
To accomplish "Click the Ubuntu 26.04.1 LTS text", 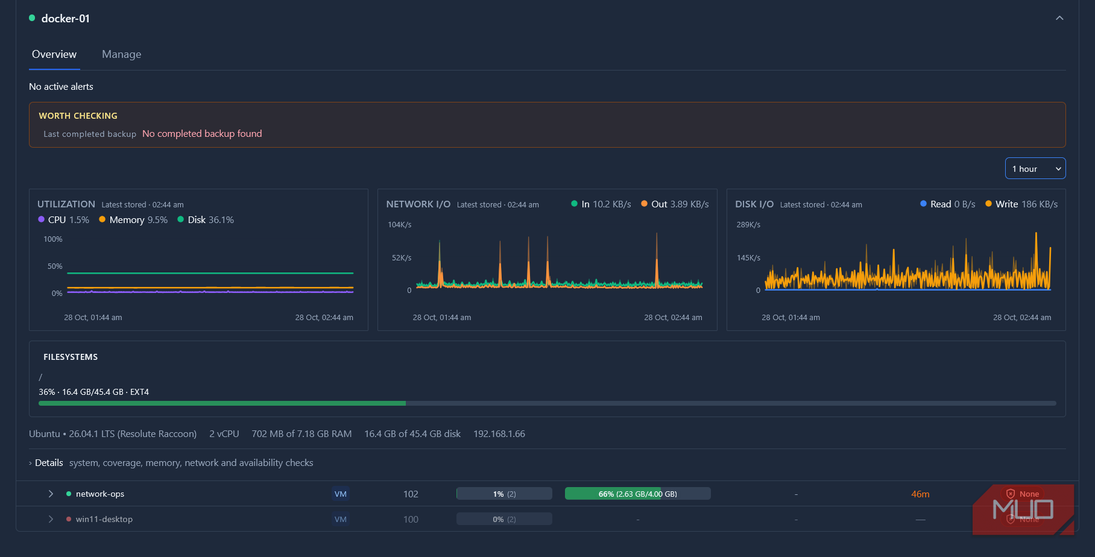I will pos(113,434).
